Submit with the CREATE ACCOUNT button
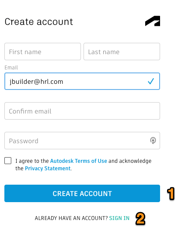Viewport: 178px width, 234px height. tap(82, 193)
